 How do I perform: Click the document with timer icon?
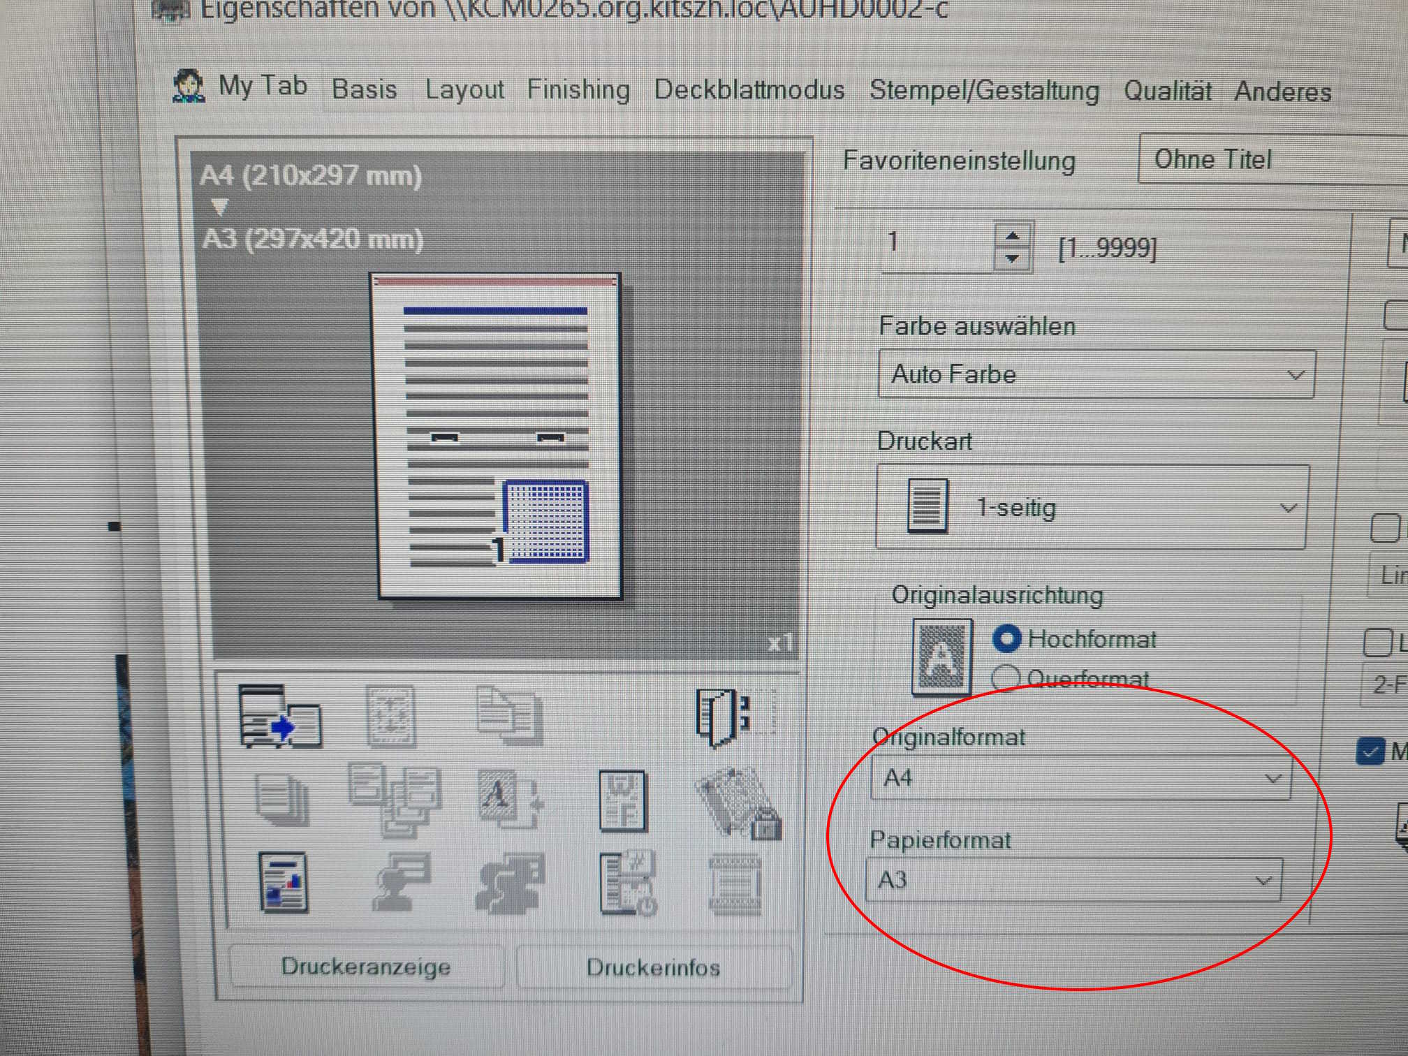point(627,883)
